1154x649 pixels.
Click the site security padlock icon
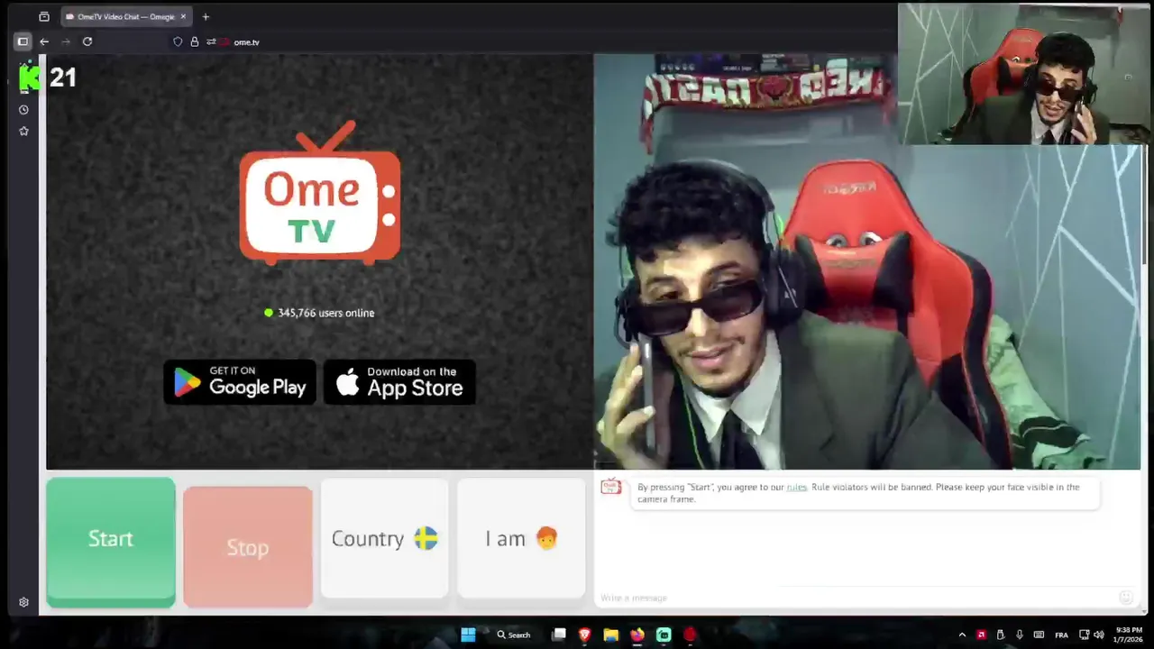tap(194, 41)
